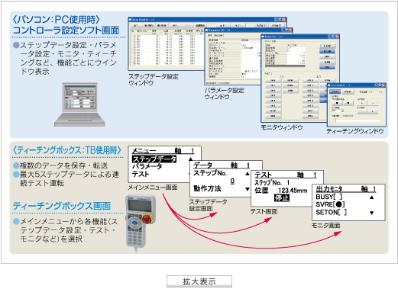Image resolution: width=398 pixels, height=292 pixels.
Task: Click the teaching box handheld device image
Action: coord(140,223)
